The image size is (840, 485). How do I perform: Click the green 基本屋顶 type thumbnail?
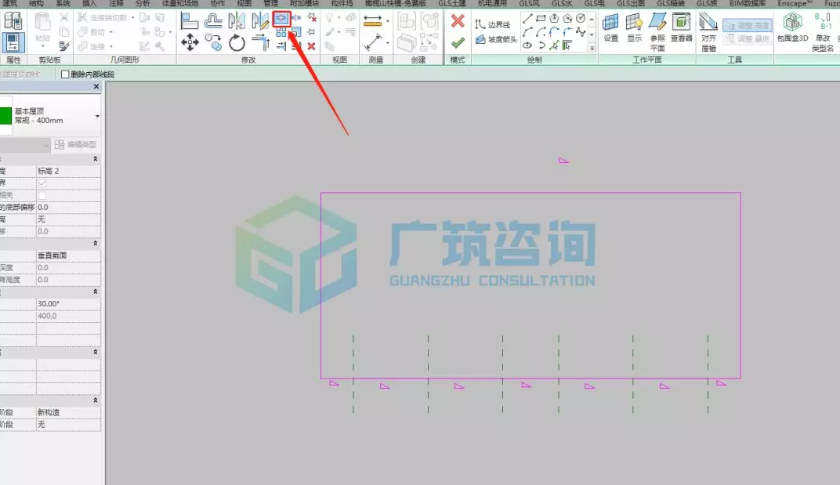(x=5, y=116)
